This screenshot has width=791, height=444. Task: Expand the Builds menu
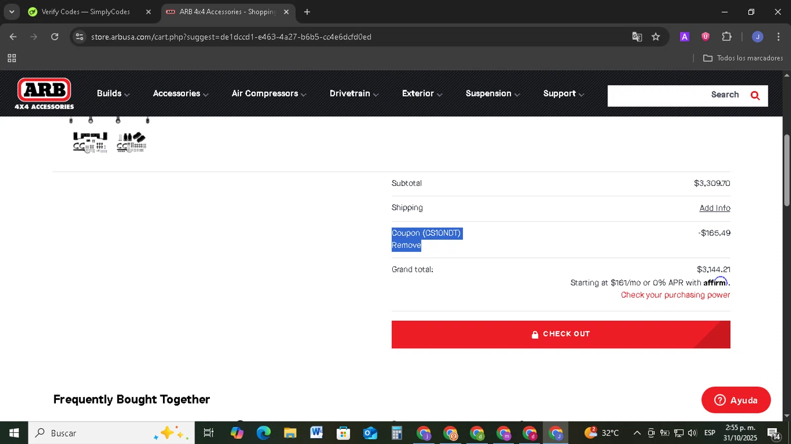click(113, 94)
